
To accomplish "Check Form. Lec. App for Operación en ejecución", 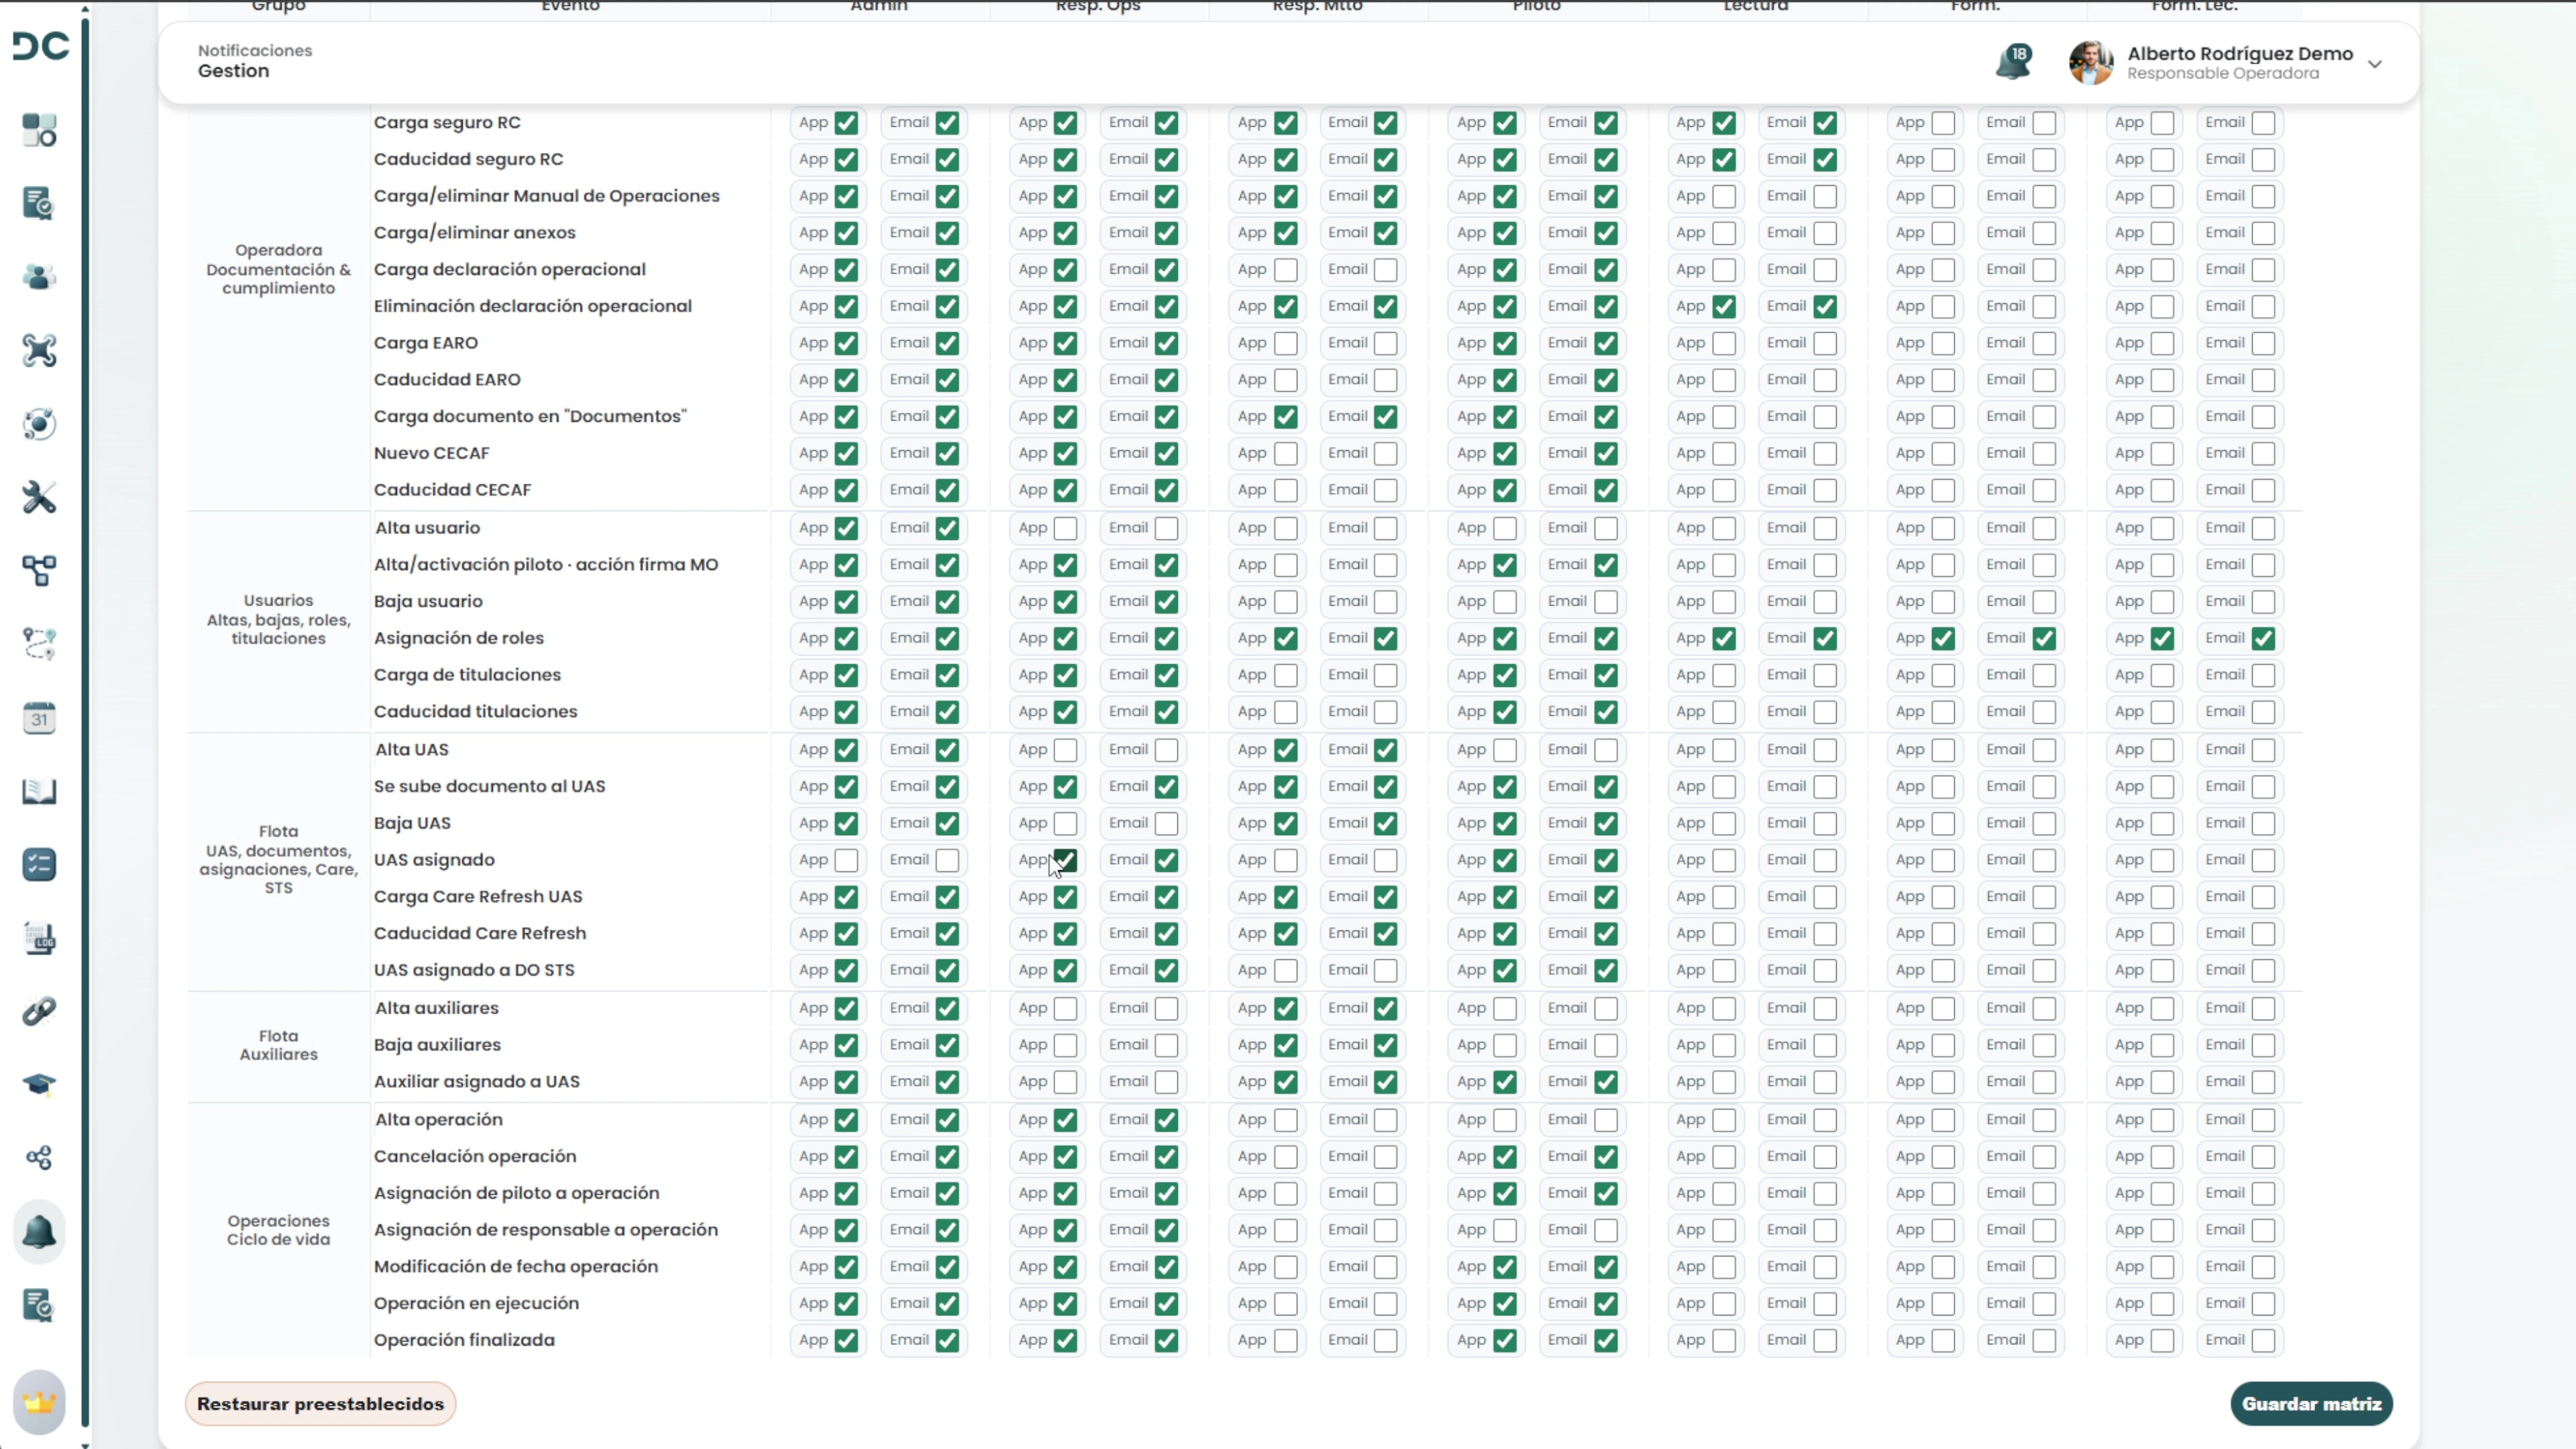I will coord(2162,1304).
